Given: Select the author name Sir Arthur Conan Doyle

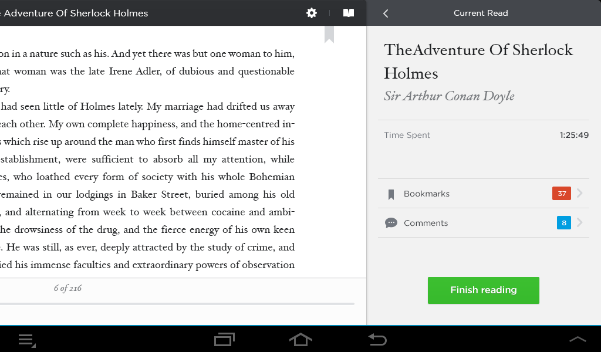Looking at the screenshot, I should tap(449, 96).
